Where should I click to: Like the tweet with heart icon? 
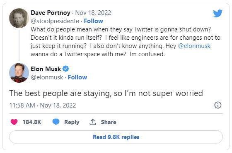pyautogui.click(x=14, y=122)
